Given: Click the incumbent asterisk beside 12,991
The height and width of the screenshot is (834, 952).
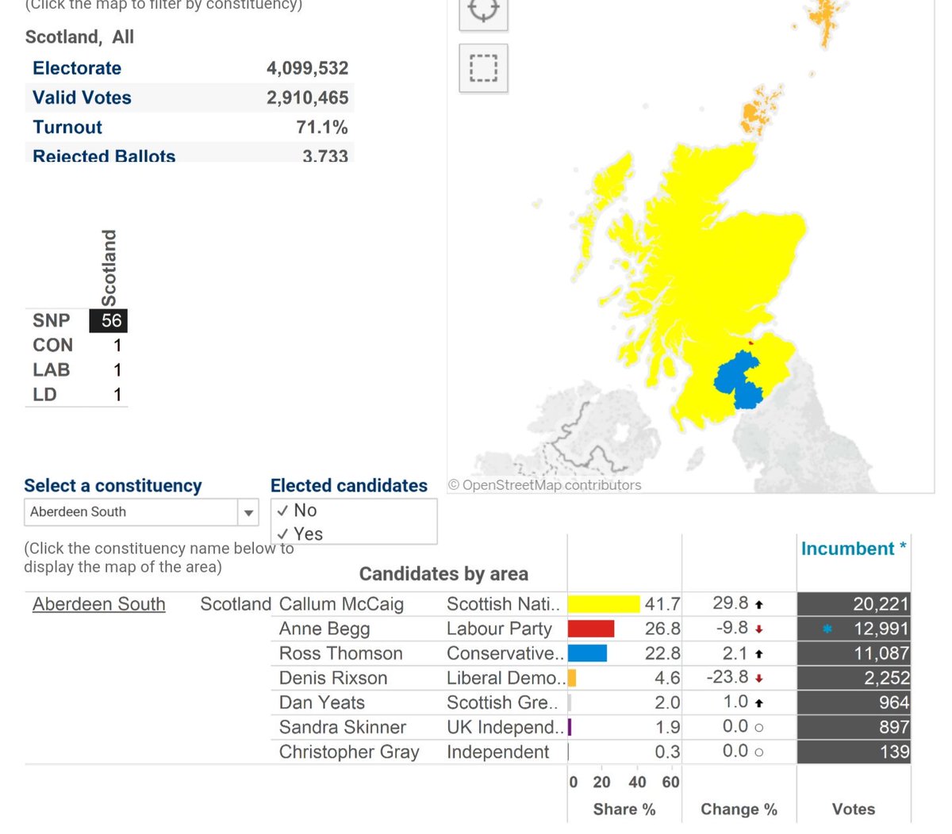Looking at the screenshot, I should click(x=827, y=629).
